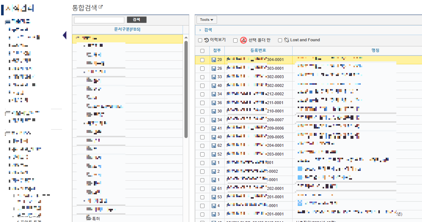Click the 문서구분[FBS] column header

127,29
